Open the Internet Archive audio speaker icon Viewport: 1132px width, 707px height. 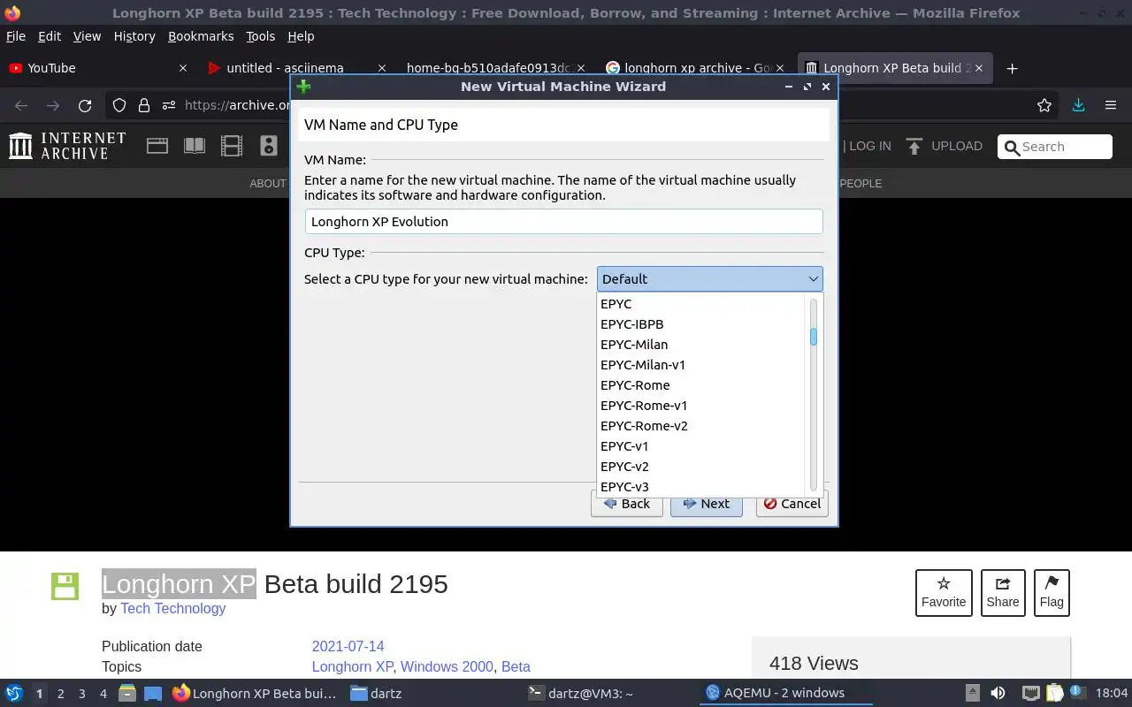(269, 146)
